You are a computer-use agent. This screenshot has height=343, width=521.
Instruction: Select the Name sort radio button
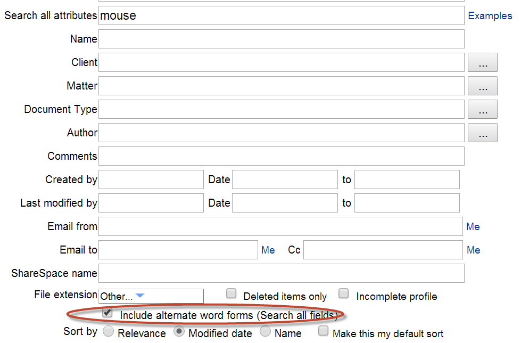(265, 331)
